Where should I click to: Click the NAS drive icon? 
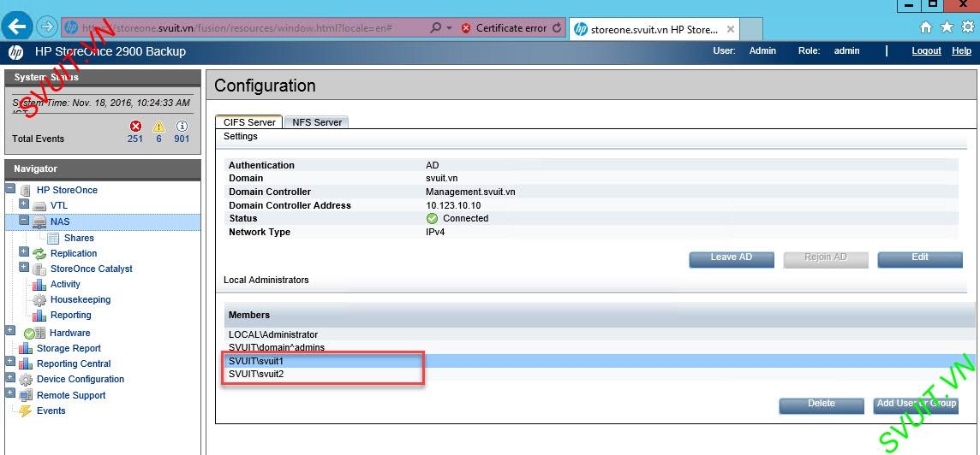(x=39, y=222)
